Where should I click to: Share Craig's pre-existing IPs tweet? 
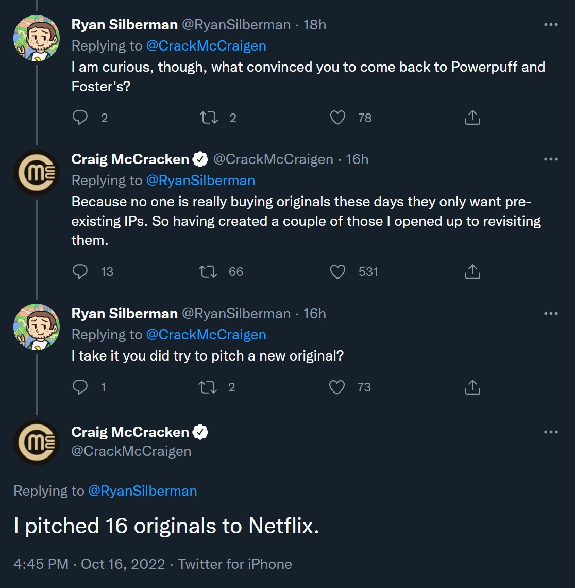tap(472, 272)
